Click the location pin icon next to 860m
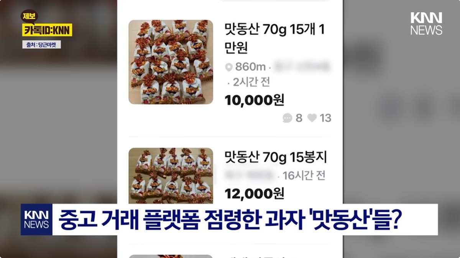The image size is (460, 258). click(x=229, y=67)
